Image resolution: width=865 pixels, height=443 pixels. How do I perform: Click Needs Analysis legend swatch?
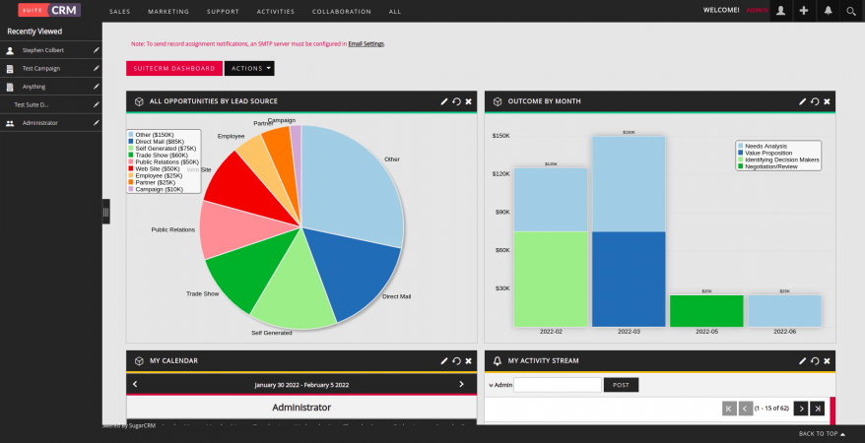[740, 146]
